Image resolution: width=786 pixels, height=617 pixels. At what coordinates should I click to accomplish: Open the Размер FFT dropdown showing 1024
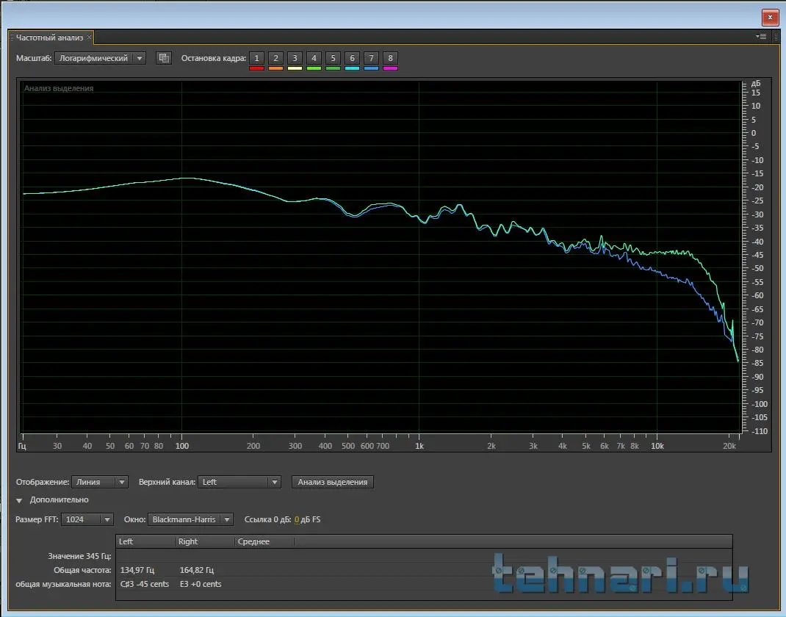tap(87, 519)
